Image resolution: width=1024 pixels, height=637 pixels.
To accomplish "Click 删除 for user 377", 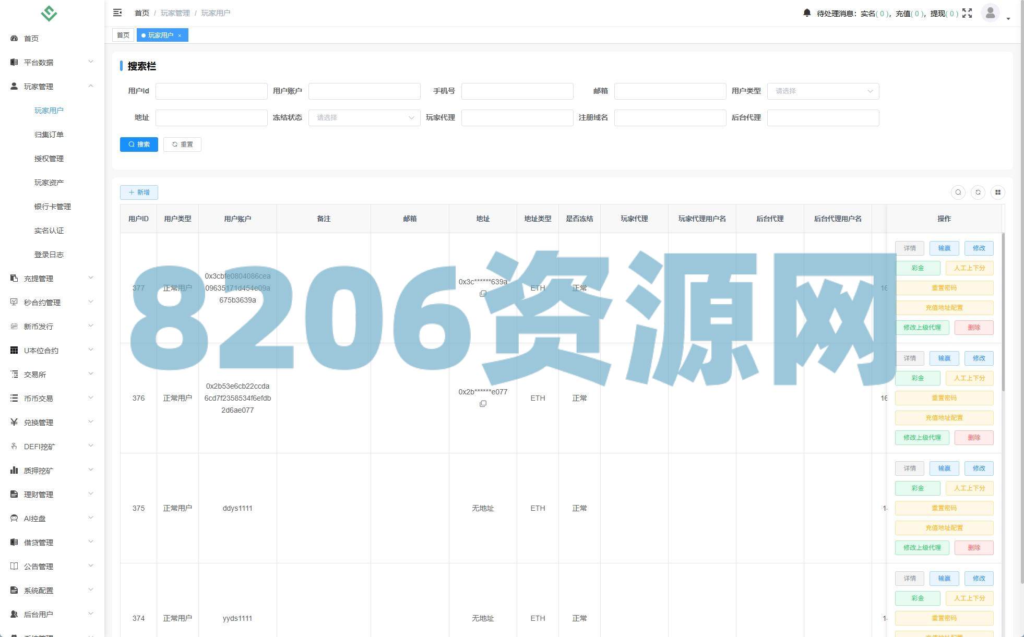I will pos(973,328).
